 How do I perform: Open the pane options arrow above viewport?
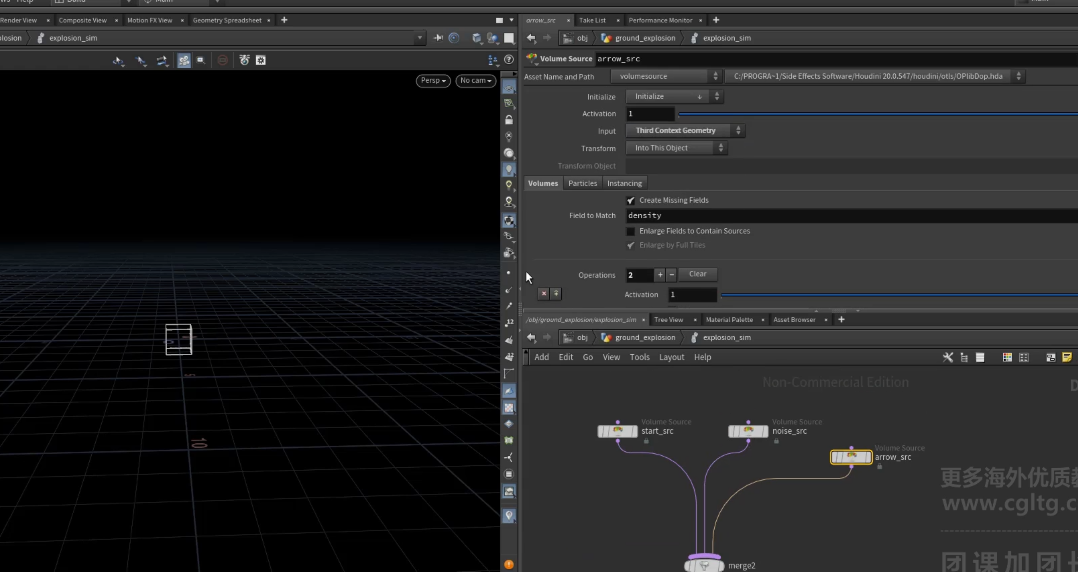pos(511,20)
